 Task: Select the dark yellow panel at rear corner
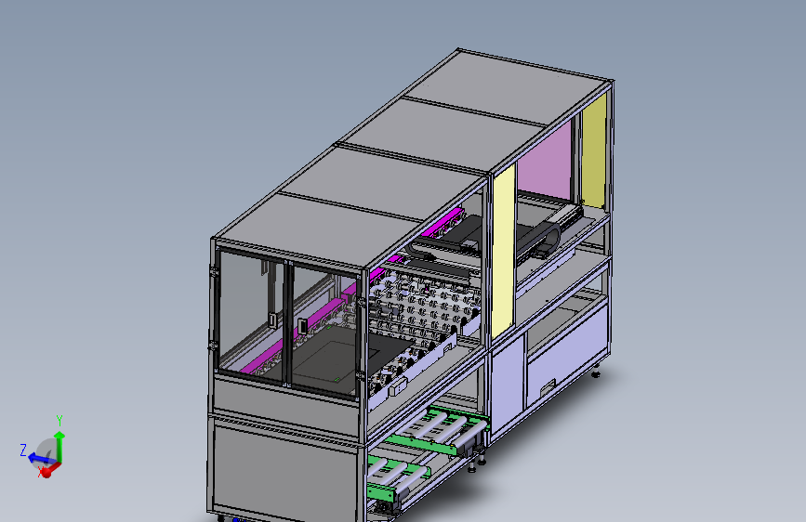[594, 152]
